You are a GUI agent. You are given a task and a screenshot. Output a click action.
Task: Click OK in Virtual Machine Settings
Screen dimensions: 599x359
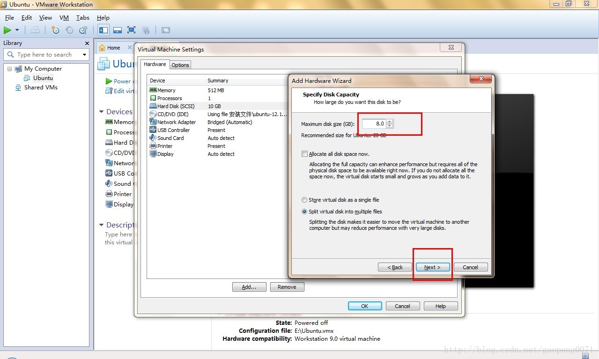[x=365, y=306]
